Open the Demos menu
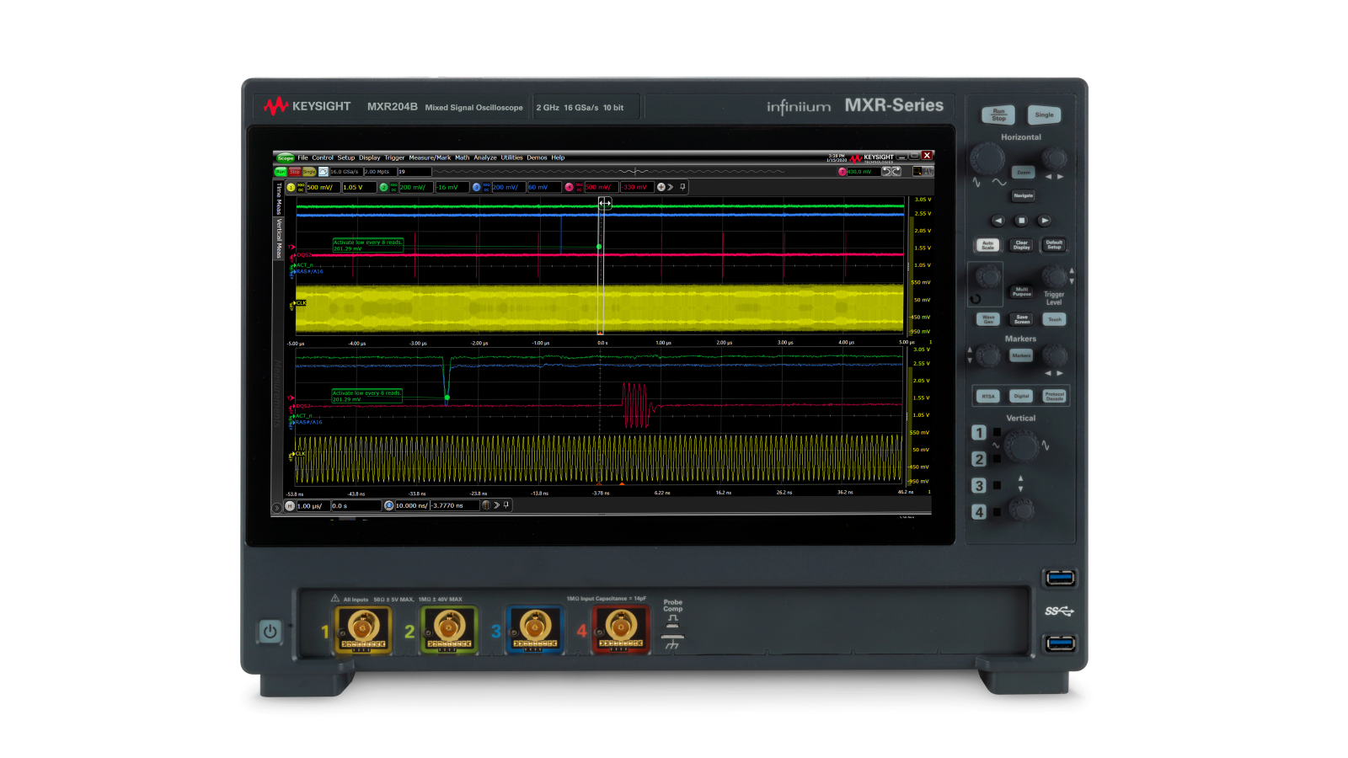This screenshot has width=1348, height=758. 537,157
